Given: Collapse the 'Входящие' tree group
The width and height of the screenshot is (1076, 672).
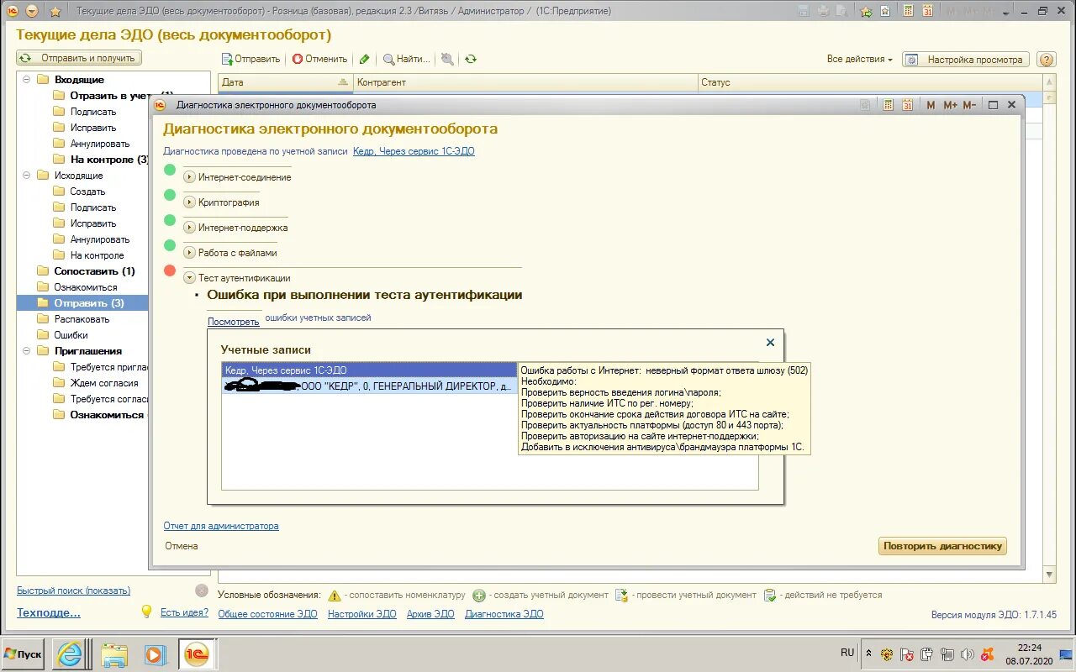Looking at the screenshot, I should (26, 80).
